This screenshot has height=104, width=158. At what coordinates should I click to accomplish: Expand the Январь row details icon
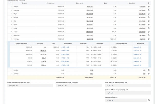149,7
